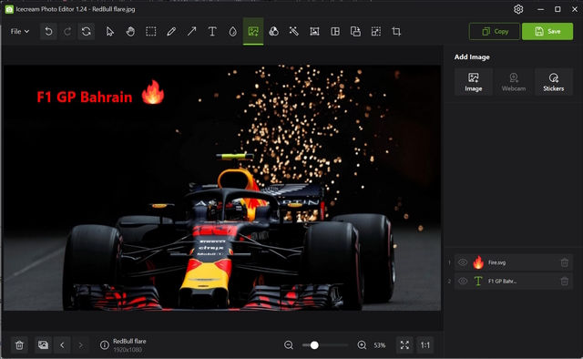Set zoom to 1:1 actual size

pos(425,345)
